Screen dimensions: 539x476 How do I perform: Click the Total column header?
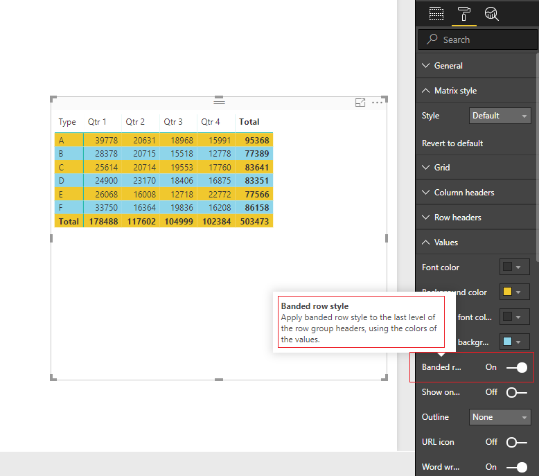(x=249, y=122)
